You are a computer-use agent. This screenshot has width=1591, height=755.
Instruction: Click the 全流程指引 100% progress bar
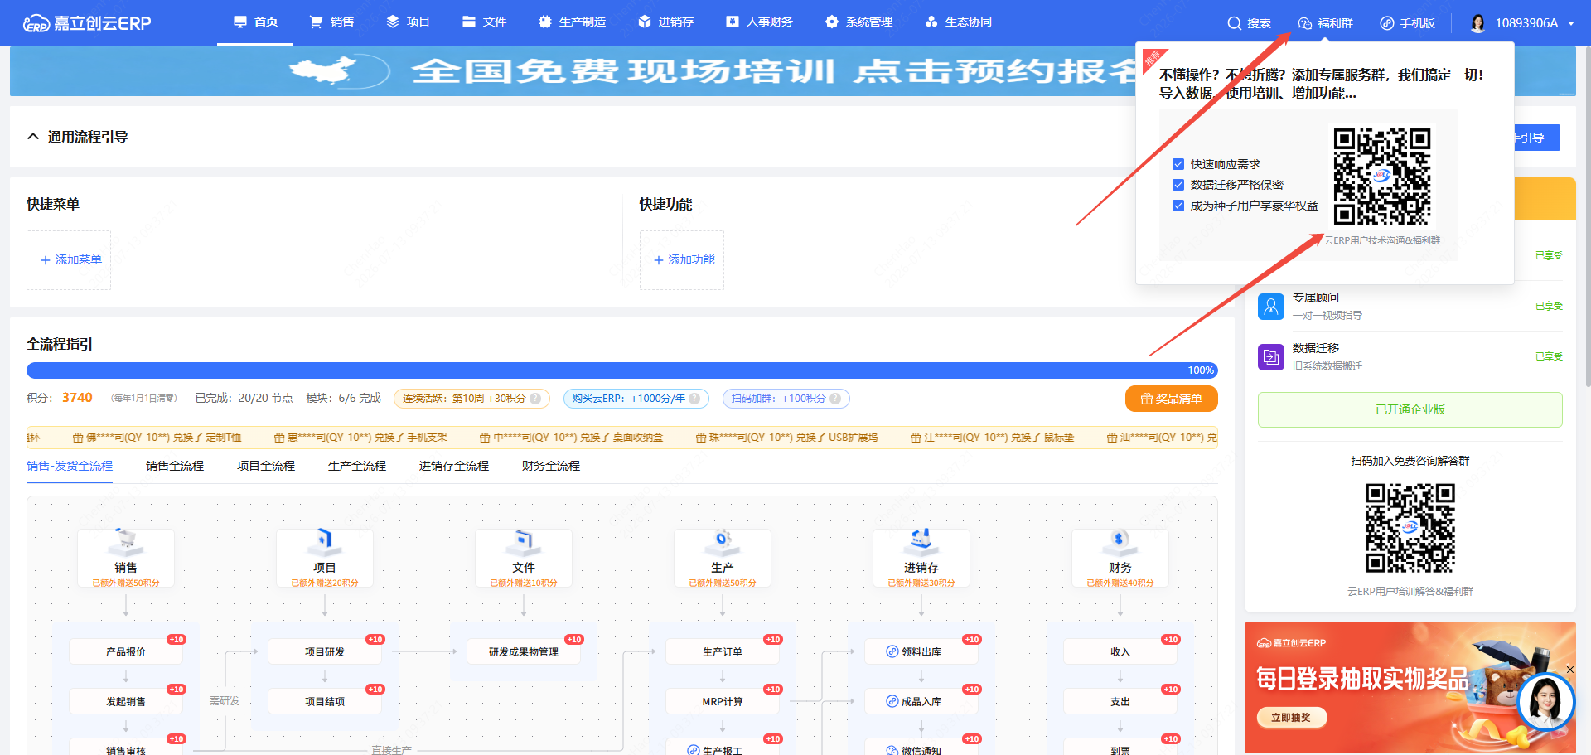pyautogui.click(x=622, y=370)
